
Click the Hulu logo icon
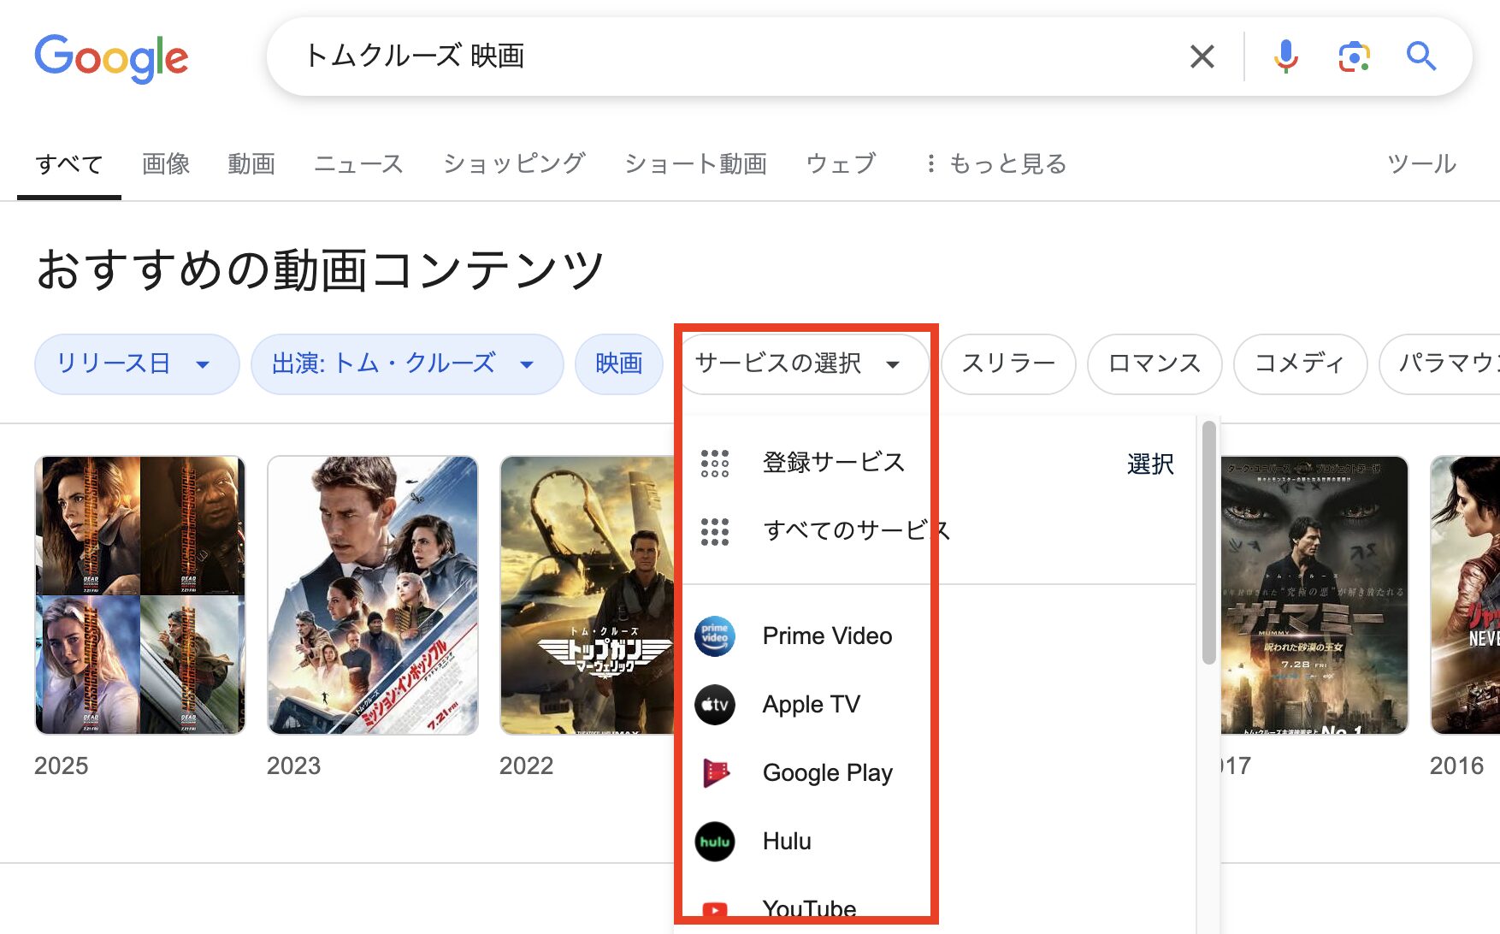click(x=715, y=842)
